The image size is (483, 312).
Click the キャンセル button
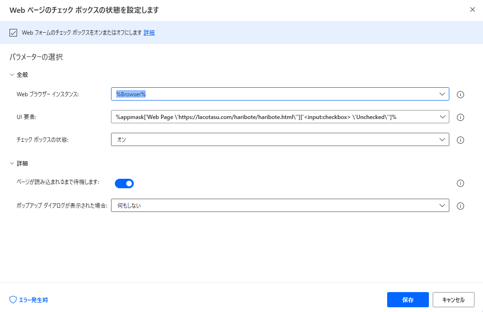453,300
